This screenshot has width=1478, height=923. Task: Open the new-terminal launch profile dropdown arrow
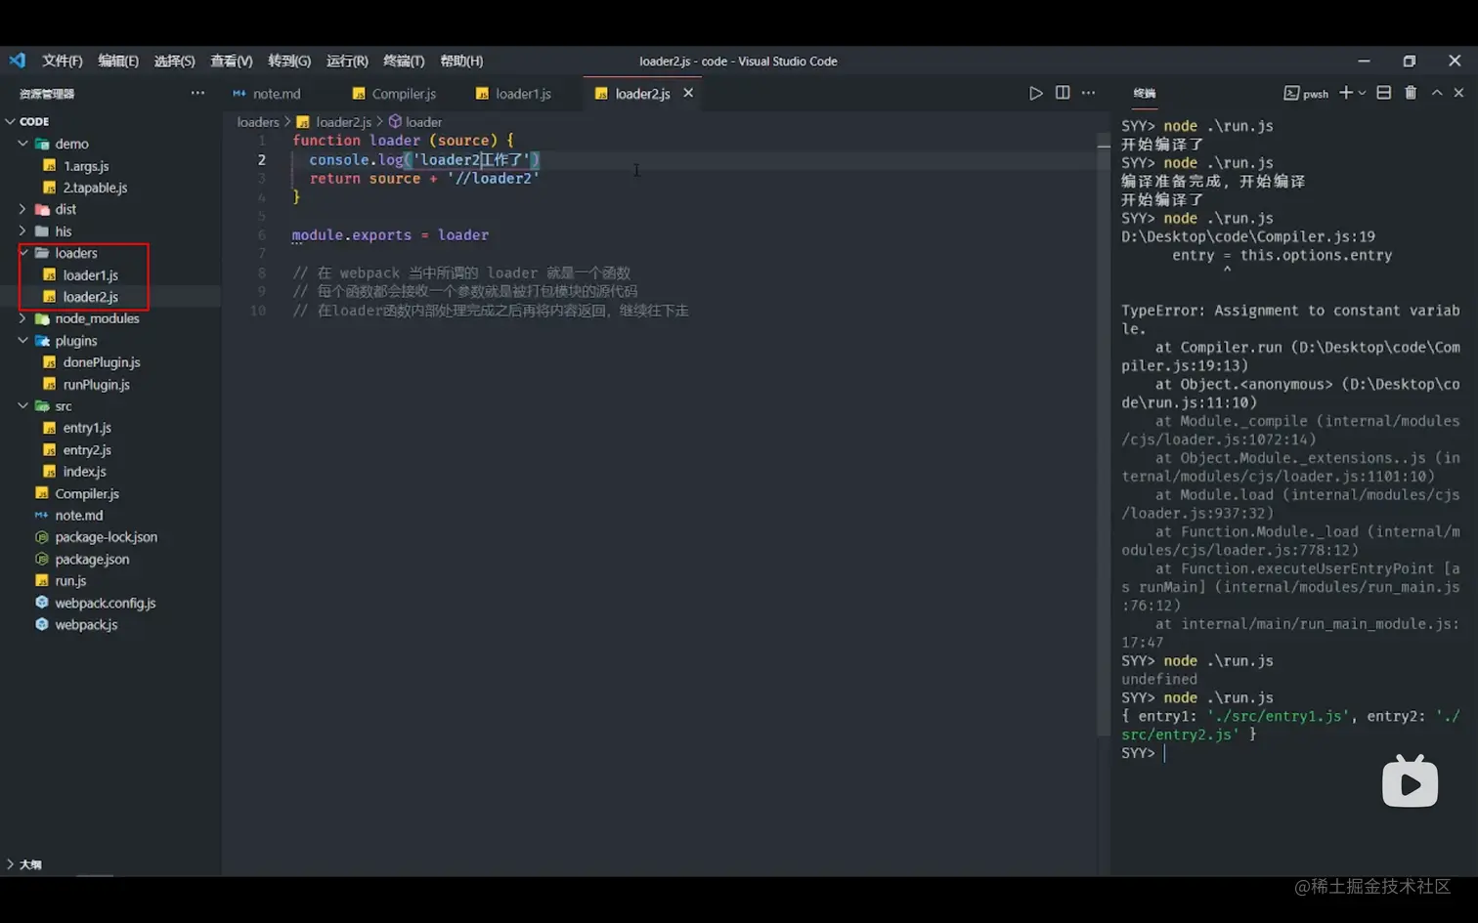pos(1362,93)
